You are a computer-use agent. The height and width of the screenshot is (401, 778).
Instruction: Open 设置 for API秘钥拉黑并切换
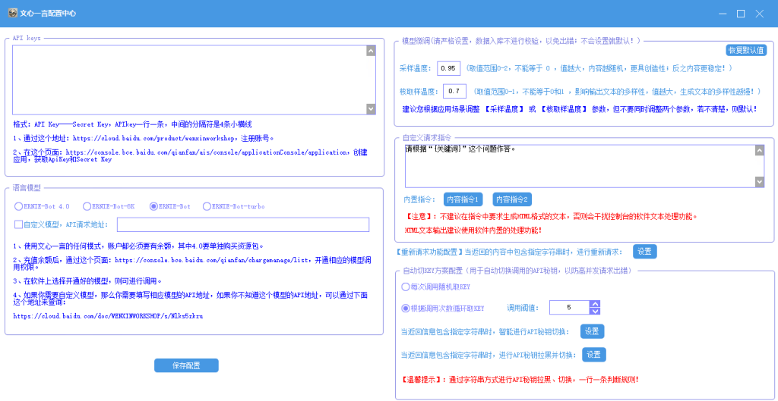(x=594, y=355)
